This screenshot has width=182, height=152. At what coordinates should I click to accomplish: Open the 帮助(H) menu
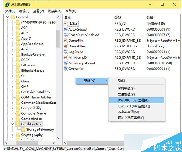click(71, 11)
